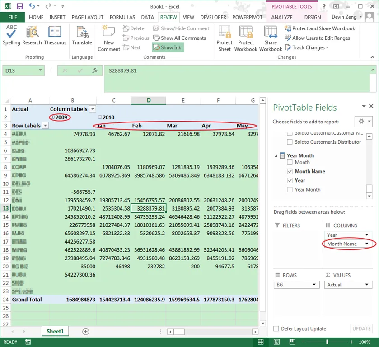Open the Thesaurus tool
Screen dimensions: 379x347
55,35
